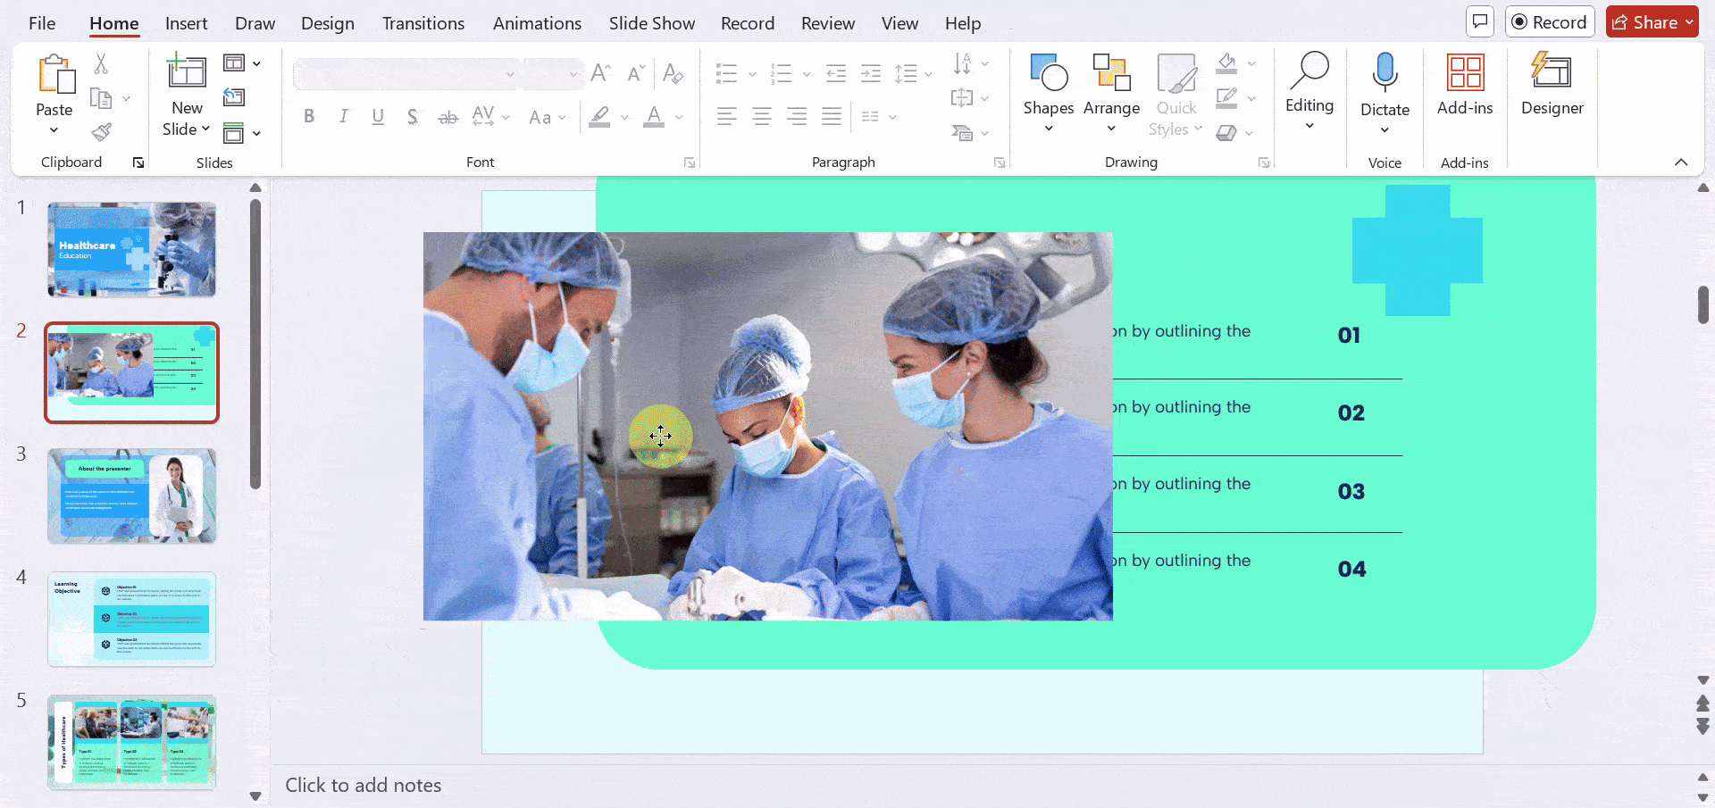Apply strikethrough formatting
The height and width of the screenshot is (808, 1715).
click(448, 116)
